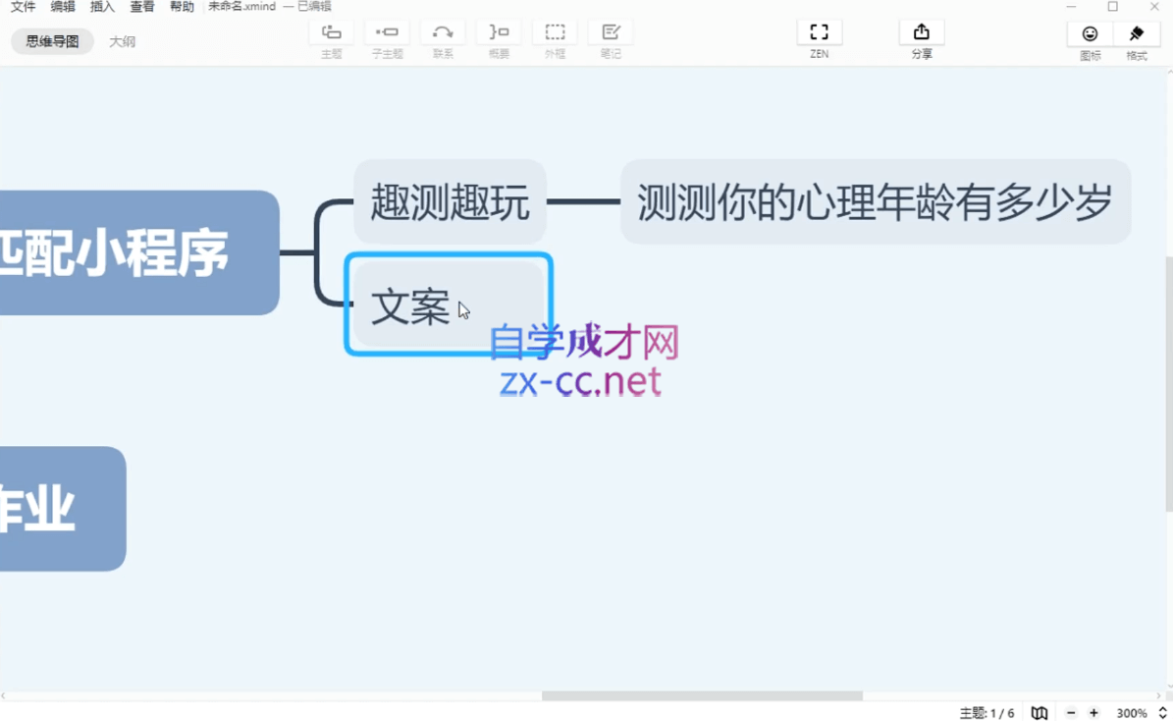The image size is (1173, 721).
Task: Select the 思维导图 view tab
Action: (52, 41)
